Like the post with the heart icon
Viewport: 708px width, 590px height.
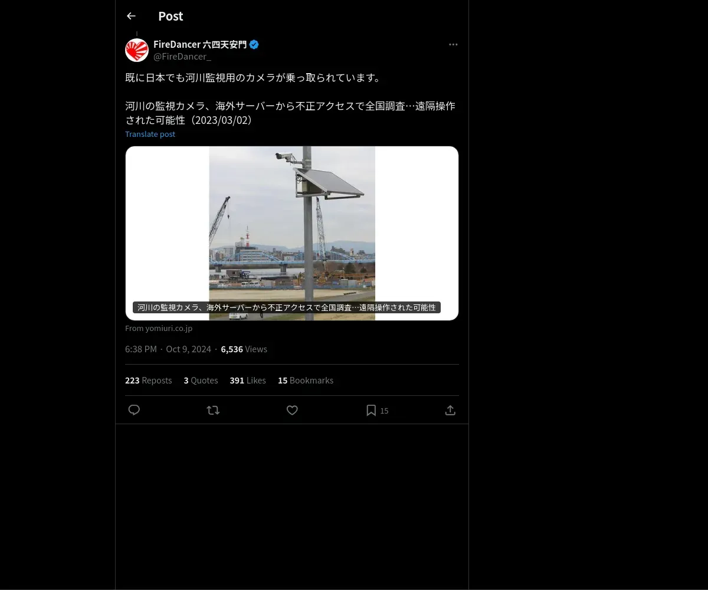(x=292, y=410)
